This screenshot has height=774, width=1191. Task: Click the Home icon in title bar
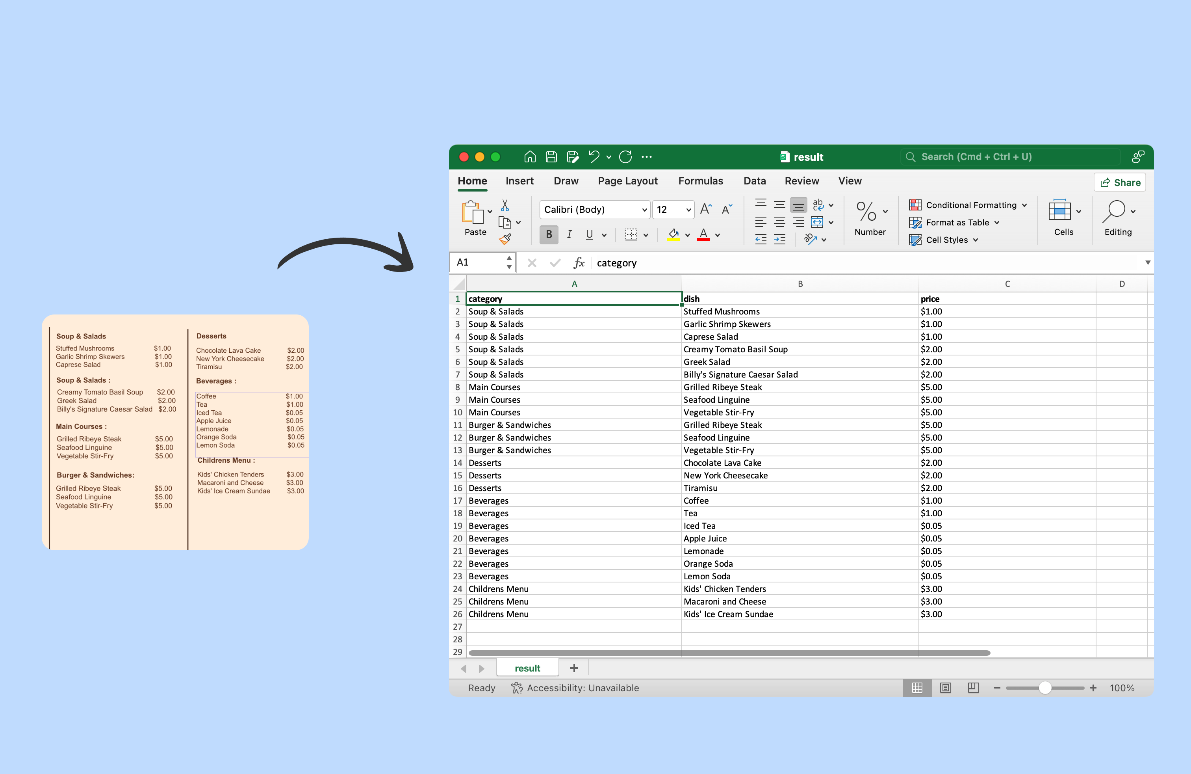click(x=529, y=157)
